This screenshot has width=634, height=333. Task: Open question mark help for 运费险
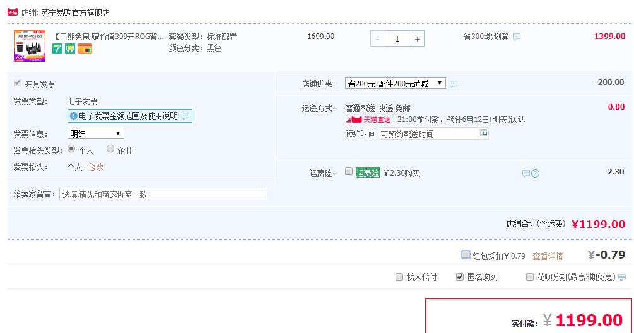point(535,174)
